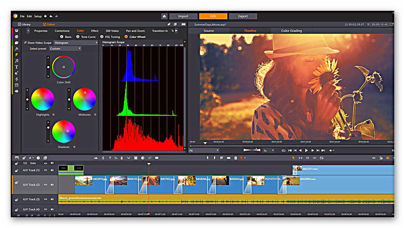This screenshot has width=405, height=228.
Task: Select the arrow pointer tool in timeline toolbar
Action: pyautogui.click(x=293, y=158)
